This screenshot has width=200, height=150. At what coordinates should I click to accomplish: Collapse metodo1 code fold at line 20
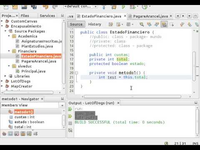point(76,72)
